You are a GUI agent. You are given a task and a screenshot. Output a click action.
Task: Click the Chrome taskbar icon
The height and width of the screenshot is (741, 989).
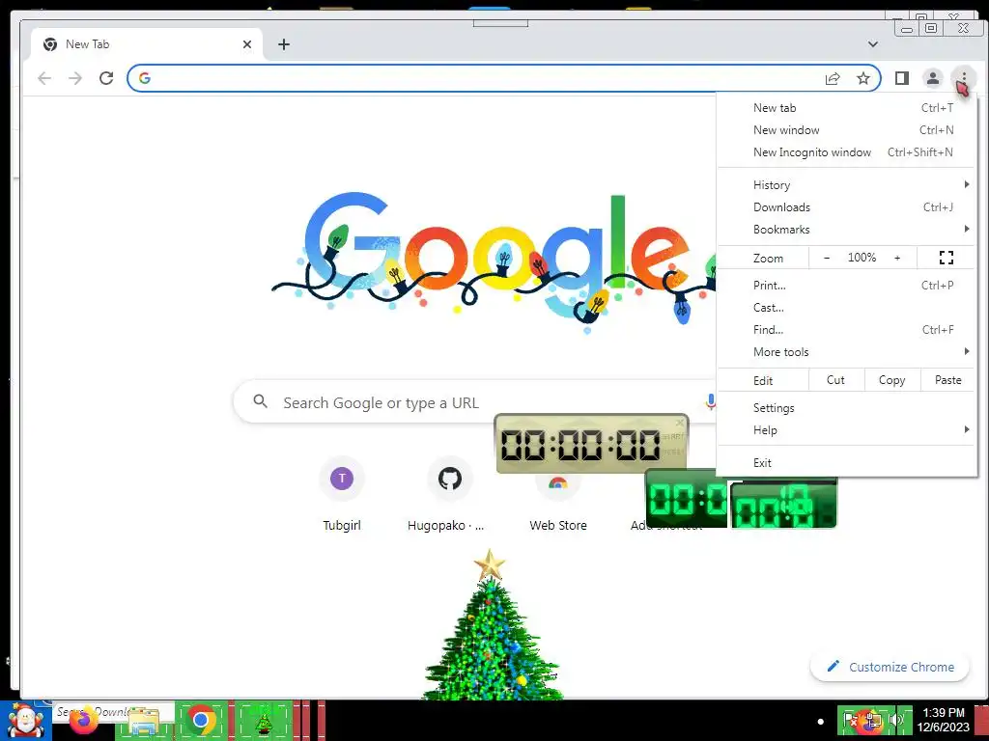pos(201,720)
